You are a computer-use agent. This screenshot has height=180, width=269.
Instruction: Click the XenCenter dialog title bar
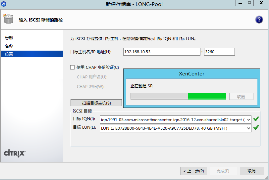pos(191,74)
